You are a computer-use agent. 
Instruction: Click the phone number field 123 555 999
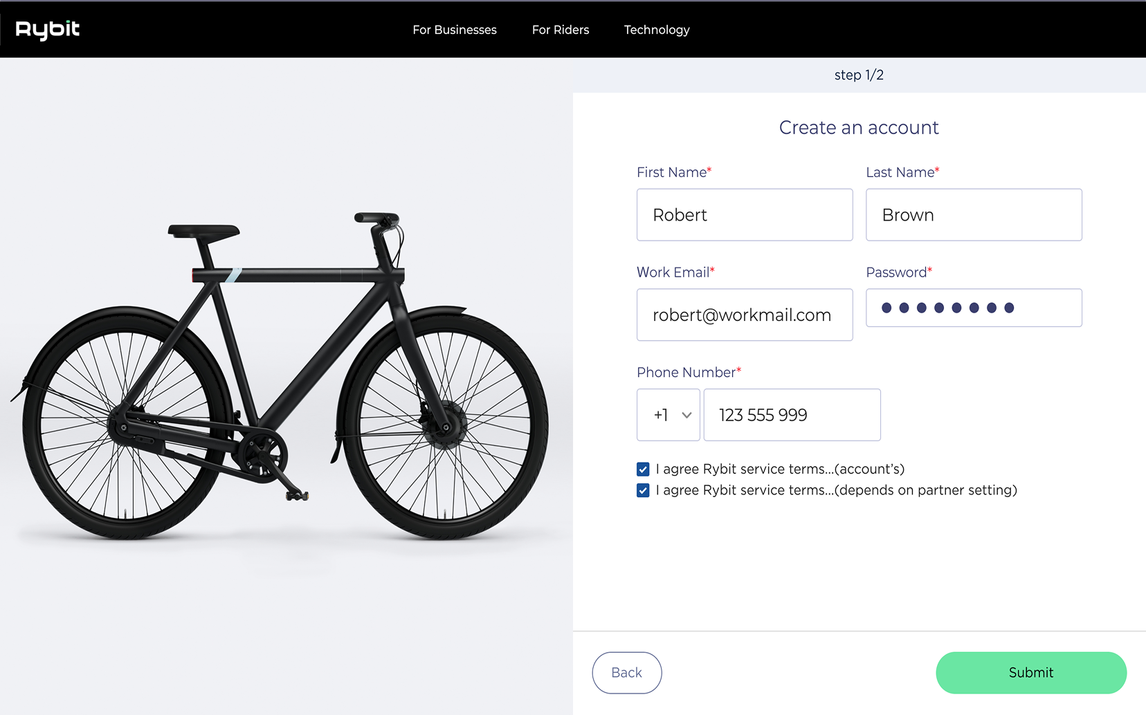point(792,415)
